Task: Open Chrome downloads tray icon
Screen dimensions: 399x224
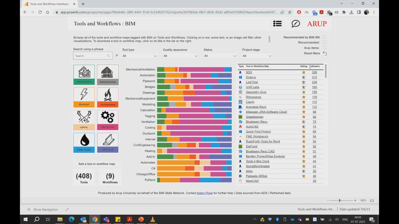Action: pyautogui.click(x=351, y=12)
